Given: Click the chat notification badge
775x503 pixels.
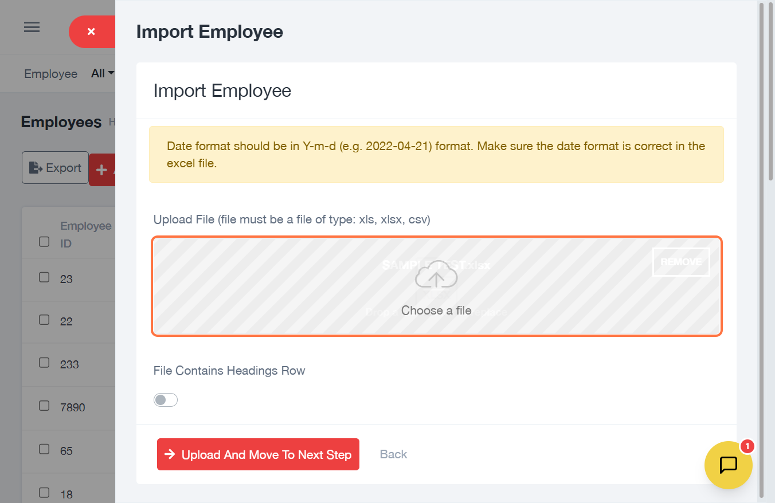Looking at the screenshot, I should point(747,446).
